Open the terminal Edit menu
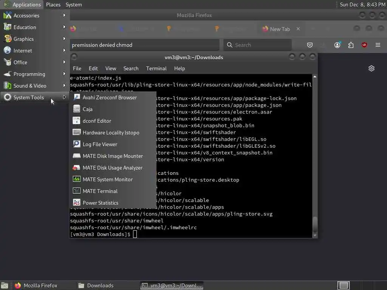 [93, 69]
